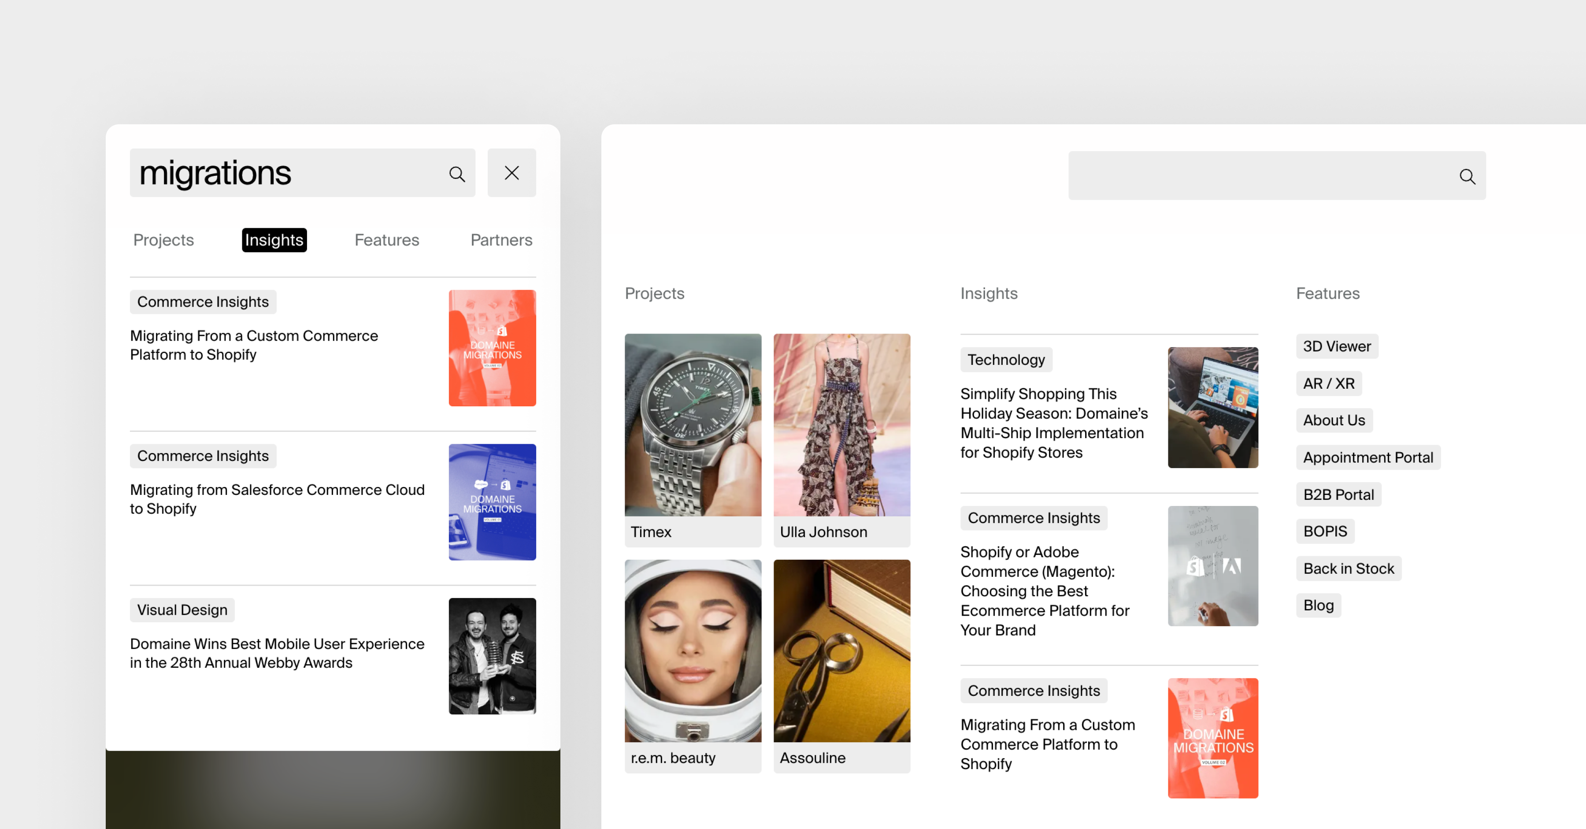Screen dimensions: 1586x829
Task: Open 'Migrating from Salesforce Commerce Cloud to Shopify'
Action: tap(277, 499)
